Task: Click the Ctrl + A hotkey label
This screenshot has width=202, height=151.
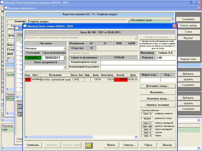Action: point(147,114)
